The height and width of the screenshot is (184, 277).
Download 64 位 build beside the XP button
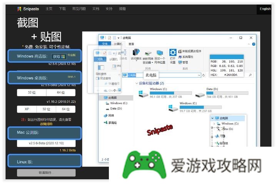[x=66, y=109]
